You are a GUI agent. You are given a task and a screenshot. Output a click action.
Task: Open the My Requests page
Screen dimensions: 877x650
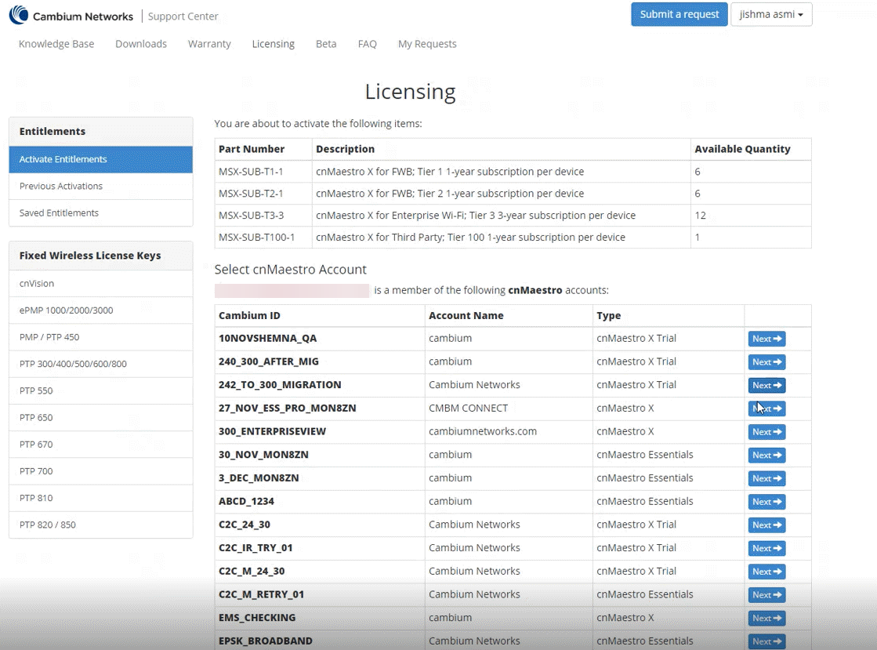click(x=427, y=44)
